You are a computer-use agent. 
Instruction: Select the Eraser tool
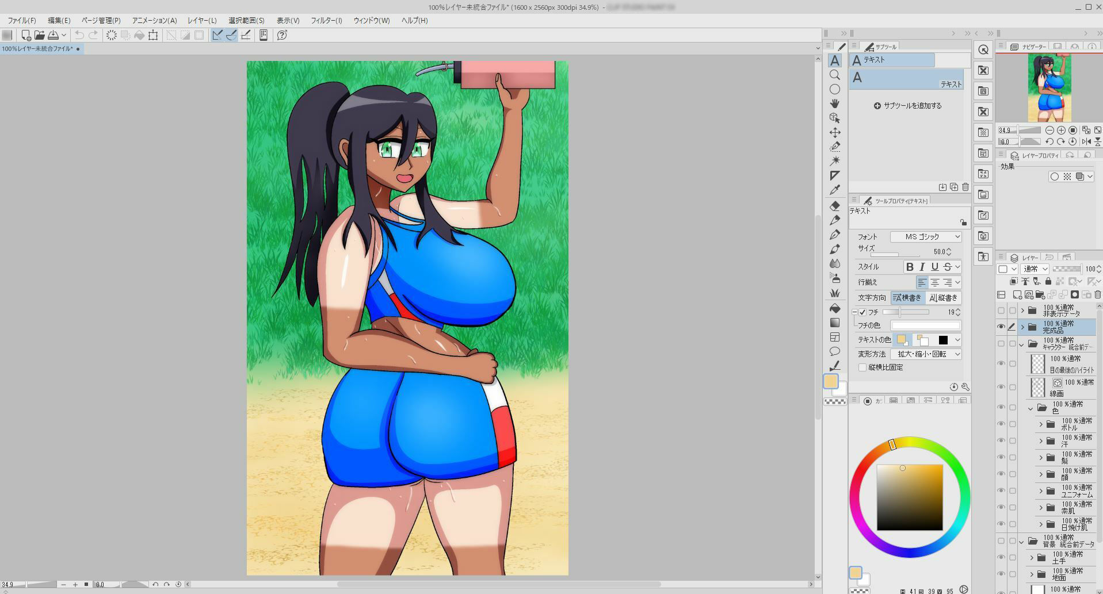tap(835, 205)
